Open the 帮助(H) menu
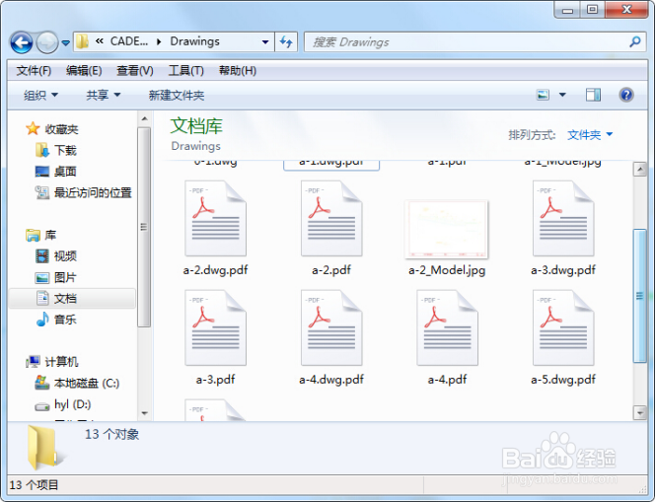The image size is (655, 502). tap(238, 71)
